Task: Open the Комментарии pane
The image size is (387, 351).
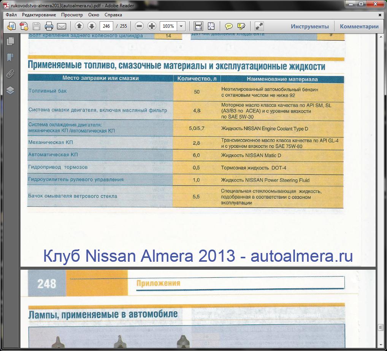Action: pyautogui.click(x=359, y=26)
